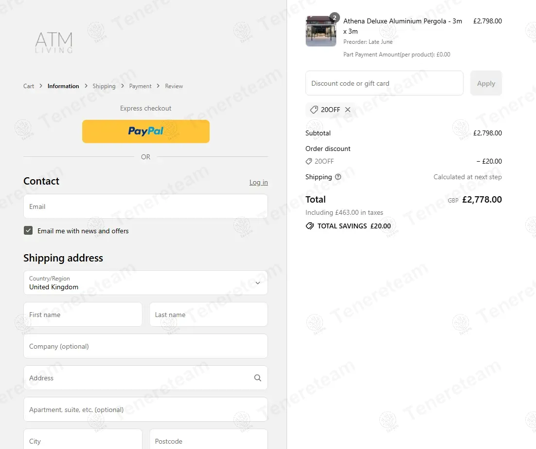Focus the Last name field

coord(209,315)
